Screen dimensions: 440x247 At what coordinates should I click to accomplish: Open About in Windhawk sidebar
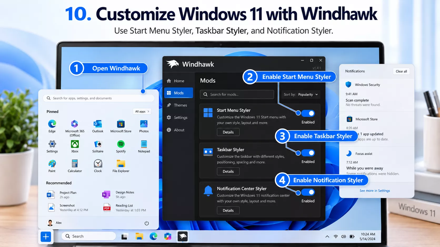[179, 130]
